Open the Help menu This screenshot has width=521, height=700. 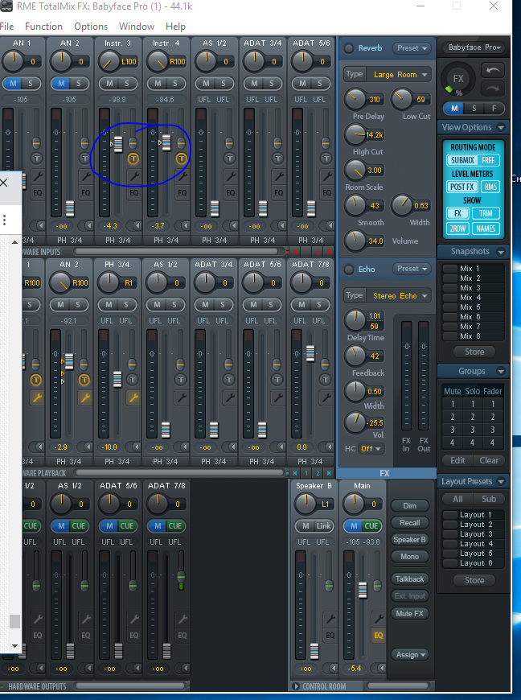point(175,27)
